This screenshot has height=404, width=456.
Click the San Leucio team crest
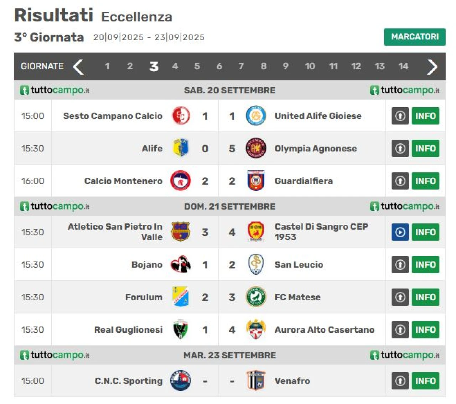click(256, 264)
